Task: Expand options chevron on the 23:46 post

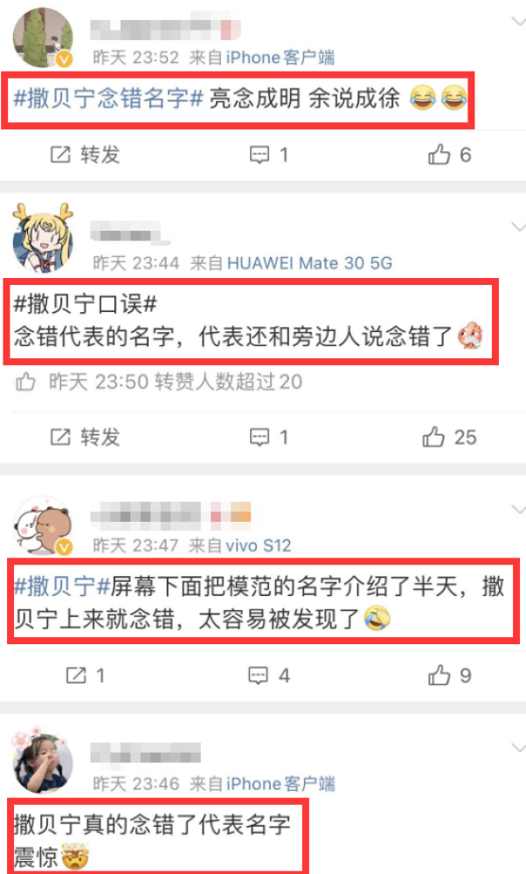Action: pos(518,747)
